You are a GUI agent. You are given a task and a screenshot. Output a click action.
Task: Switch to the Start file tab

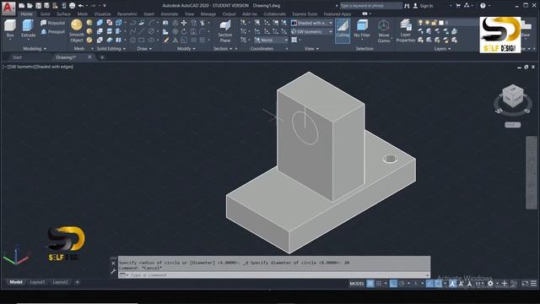(x=17, y=57)
